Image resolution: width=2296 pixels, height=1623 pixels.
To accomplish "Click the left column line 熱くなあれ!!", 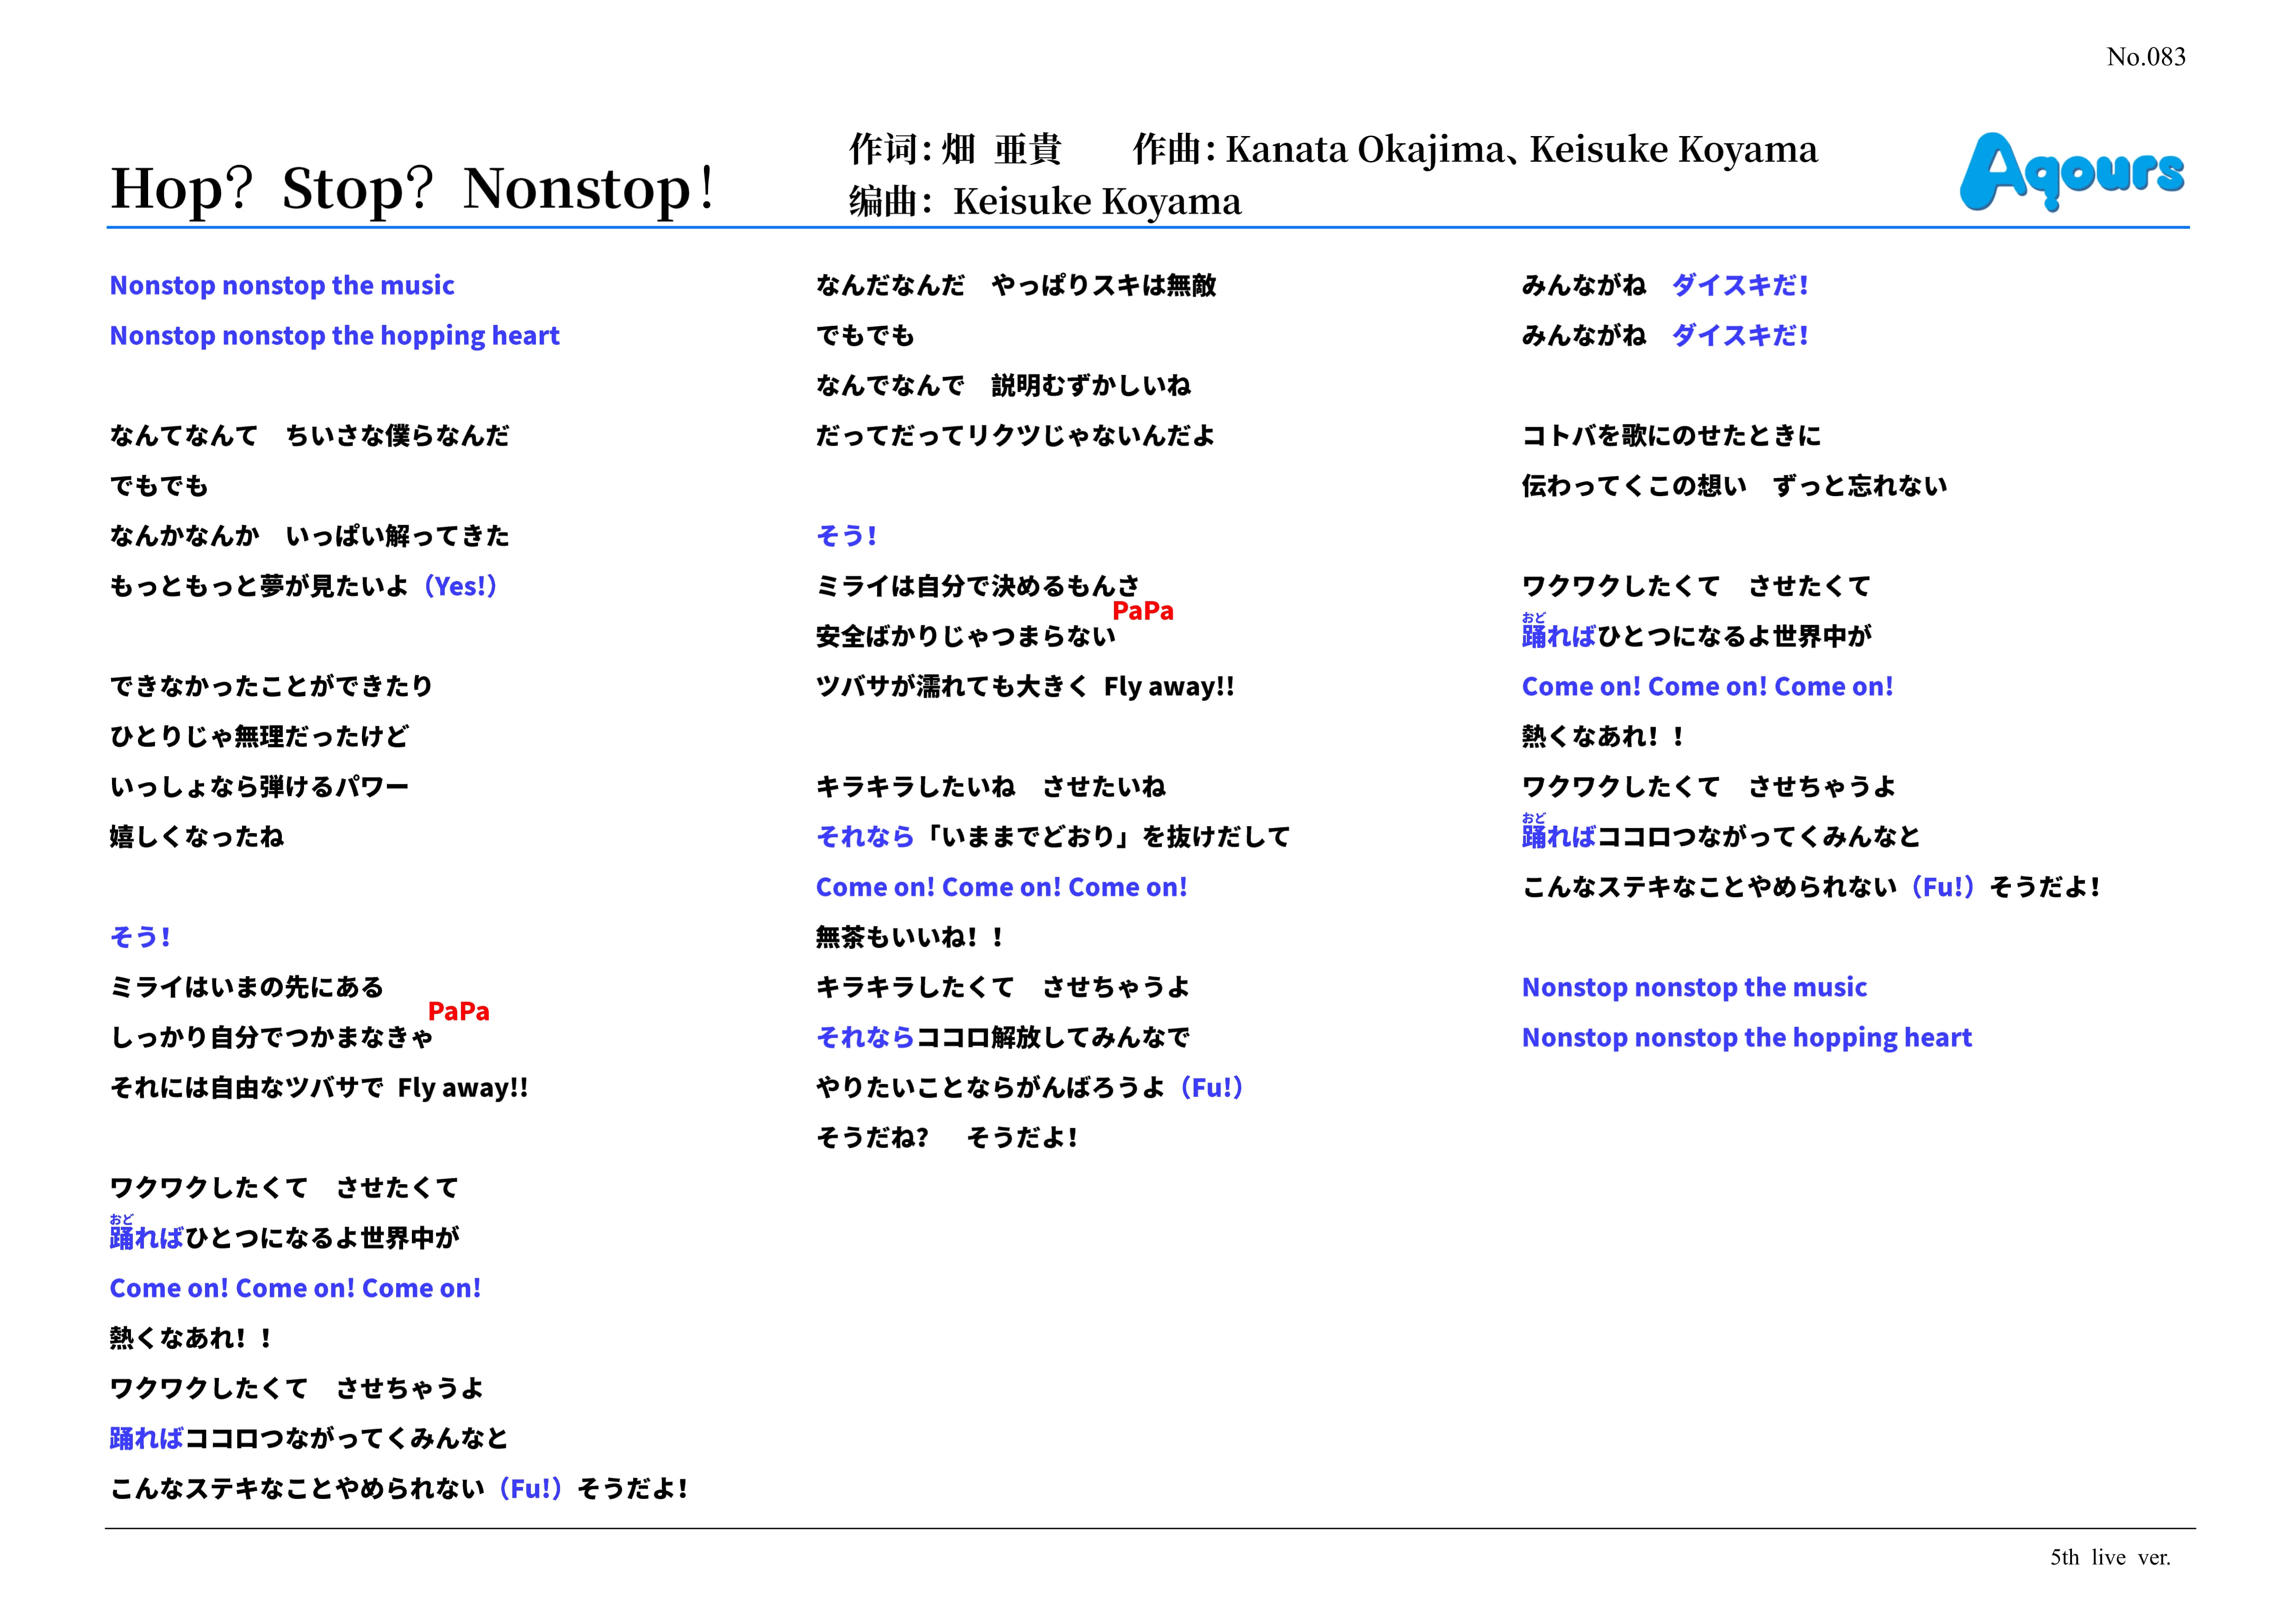I will coord(190,1338).
